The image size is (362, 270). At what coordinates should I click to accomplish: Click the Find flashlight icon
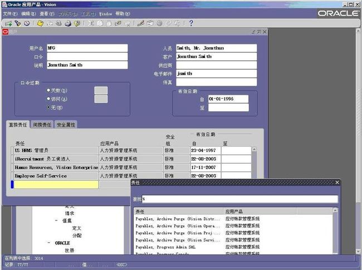tap(18, 23)
